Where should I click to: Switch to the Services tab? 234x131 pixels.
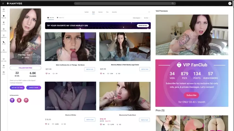pos(100,12)
